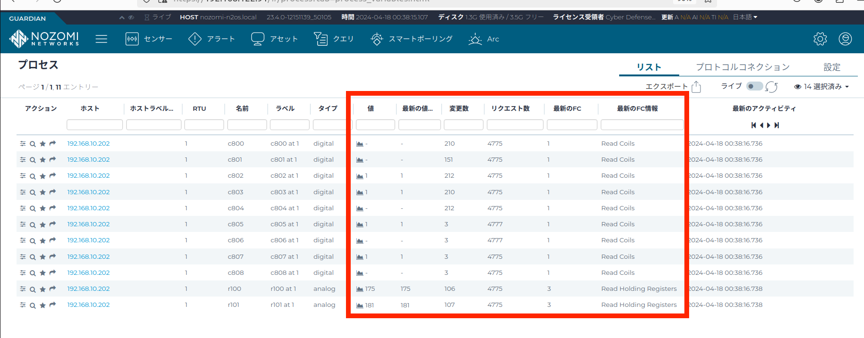Open the センサー menu
864x338 pixels.
pyautogui.click(x=149, y=39)
